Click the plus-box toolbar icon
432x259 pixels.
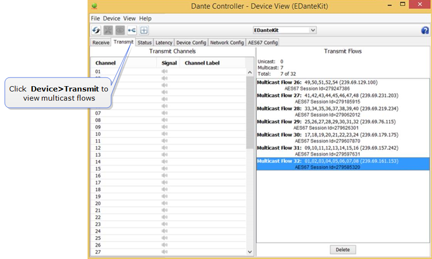pyautogui.click(x=144, y=30)
